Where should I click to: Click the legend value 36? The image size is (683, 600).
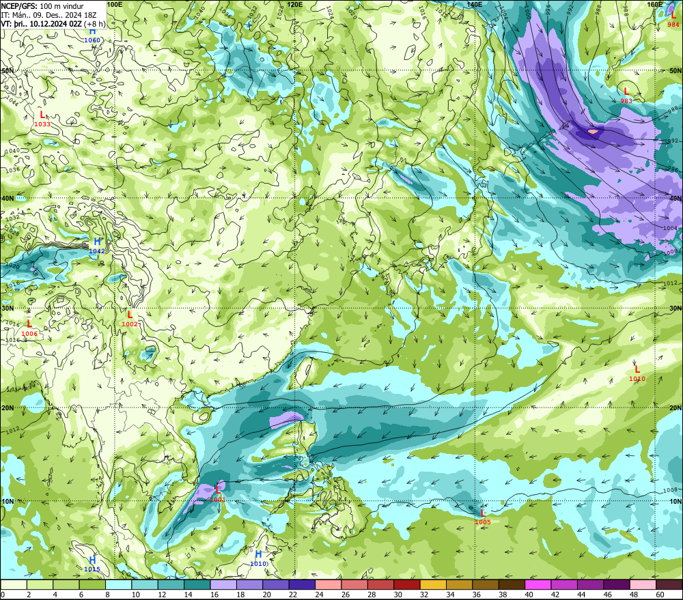(x=477, y=595)
